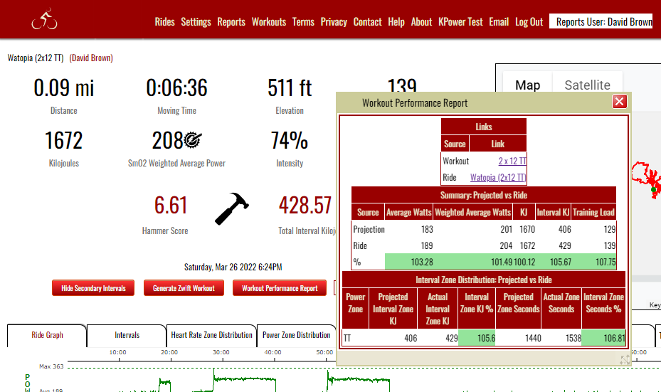Click the 6.61 Hammer Score value
This screenshot has width=661, height=392.
(x=170, y=206)
